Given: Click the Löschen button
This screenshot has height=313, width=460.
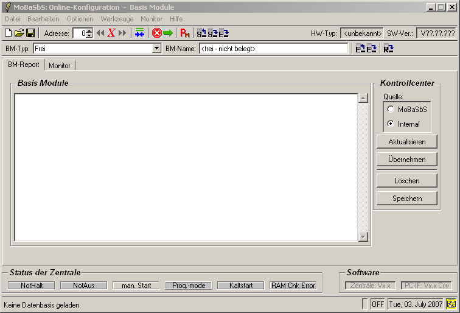Looking at the screenshot, I should tap(406, 181).
